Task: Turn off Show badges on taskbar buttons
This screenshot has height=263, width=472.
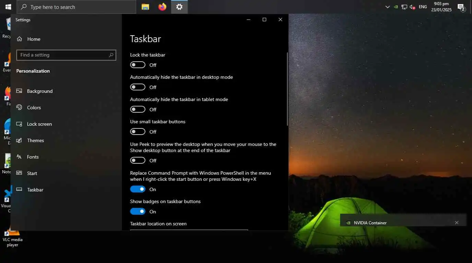Action: 138,211
